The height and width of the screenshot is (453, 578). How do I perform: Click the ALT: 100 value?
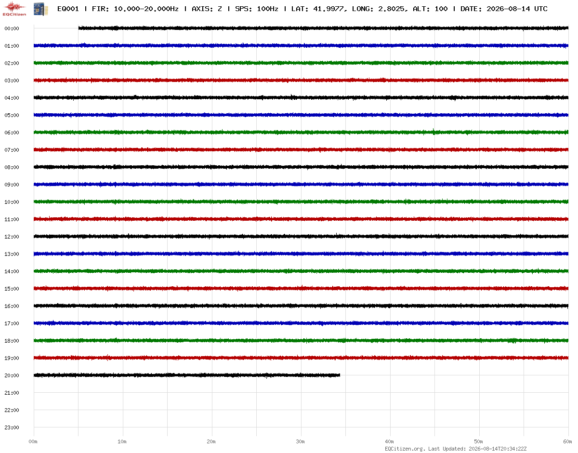coord(430,9)
